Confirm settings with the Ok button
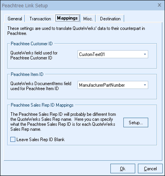The width and height of the screenshot is (165, 176). [x=123, y=169]
